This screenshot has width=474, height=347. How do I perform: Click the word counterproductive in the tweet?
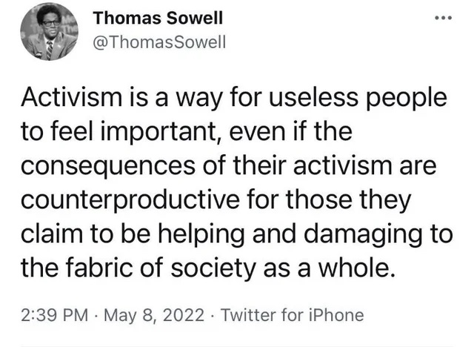tap(130, 201)
